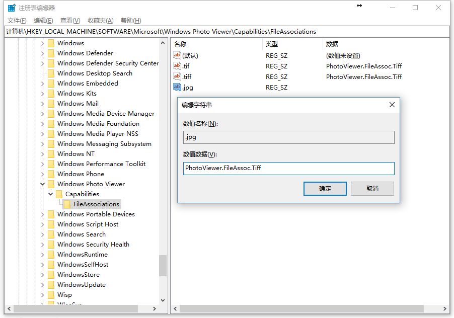
Task: Click the Windows Desktop Search folder icon
Action: point(51,73)
